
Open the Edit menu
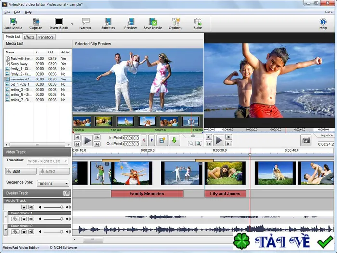[17, 12]
